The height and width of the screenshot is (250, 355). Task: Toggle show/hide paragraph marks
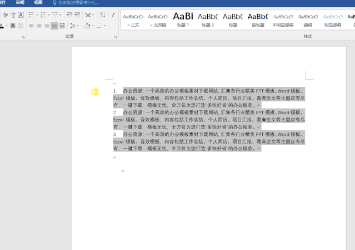(x=113, y=15)
